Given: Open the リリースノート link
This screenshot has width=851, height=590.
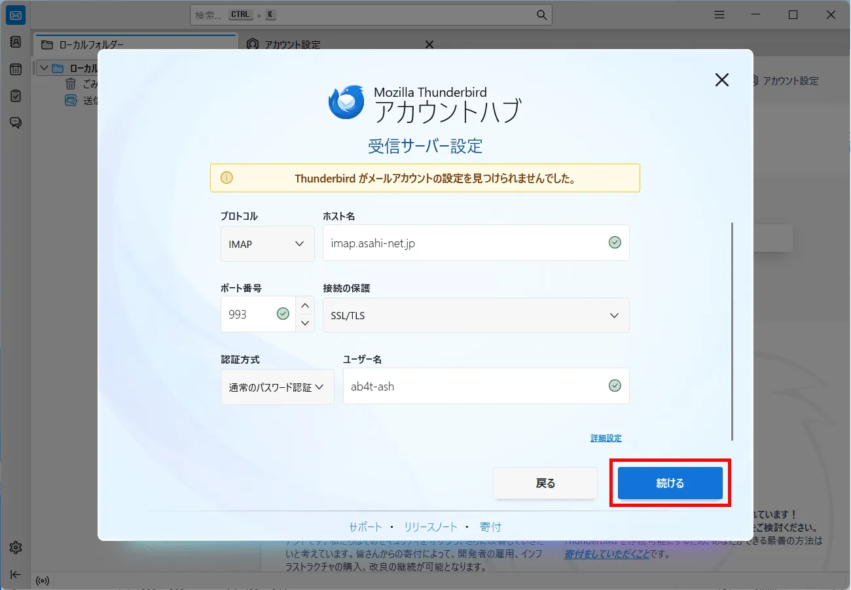Looking at the screenshot, I should click(x=431, y=526).
